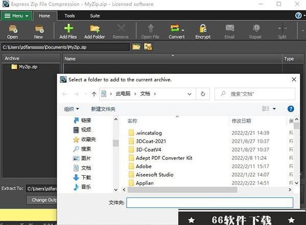
Task: Select 图片 in navigation pane
Action: tap(82, 158)
